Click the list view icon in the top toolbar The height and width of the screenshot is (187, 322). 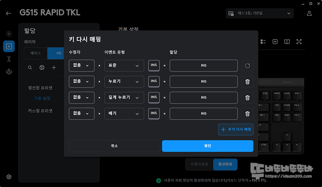click(x=263, y=42)
